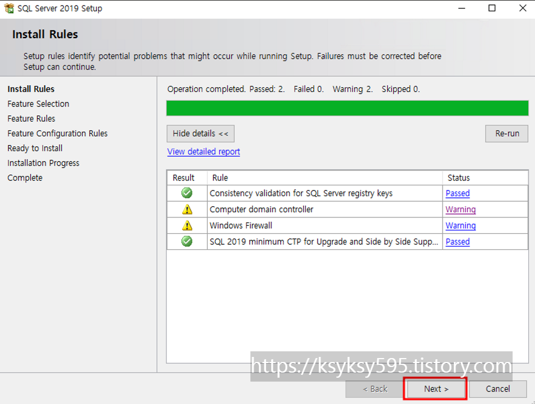Viewport: 535px width, 404px height.
Task: Click the SQL Server Setup title bar icon
Action: [x=9, y=8]
